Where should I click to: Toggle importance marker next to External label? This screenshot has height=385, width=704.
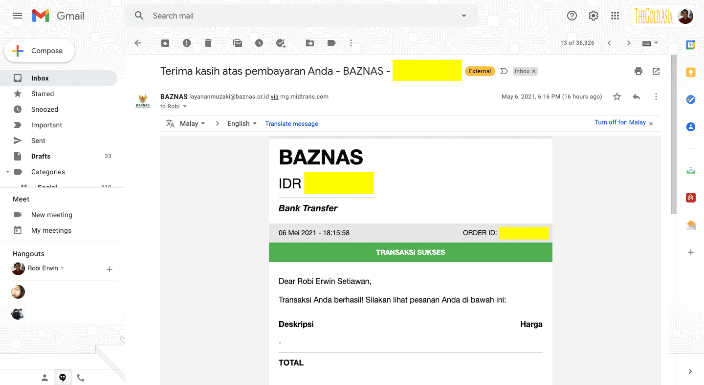tap(504, 71)
